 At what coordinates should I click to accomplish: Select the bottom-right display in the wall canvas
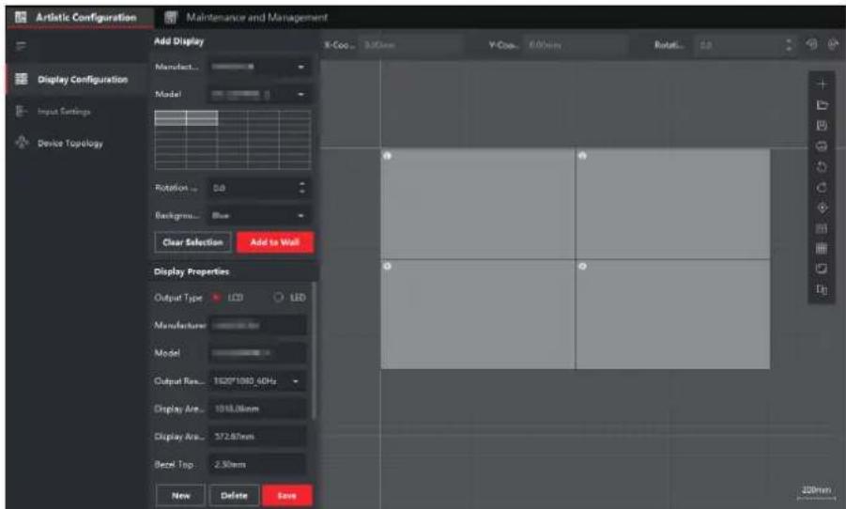(x=673, y=315)
